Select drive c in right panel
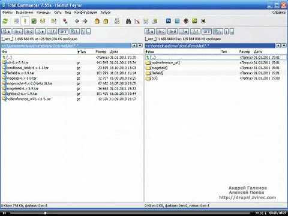Image resolution: width=288 pixels, height=216 pixels. click(161, 31)
